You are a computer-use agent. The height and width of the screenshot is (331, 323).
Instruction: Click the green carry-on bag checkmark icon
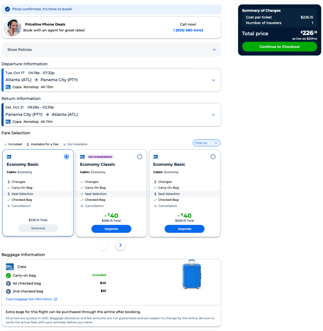pos(8,275)
